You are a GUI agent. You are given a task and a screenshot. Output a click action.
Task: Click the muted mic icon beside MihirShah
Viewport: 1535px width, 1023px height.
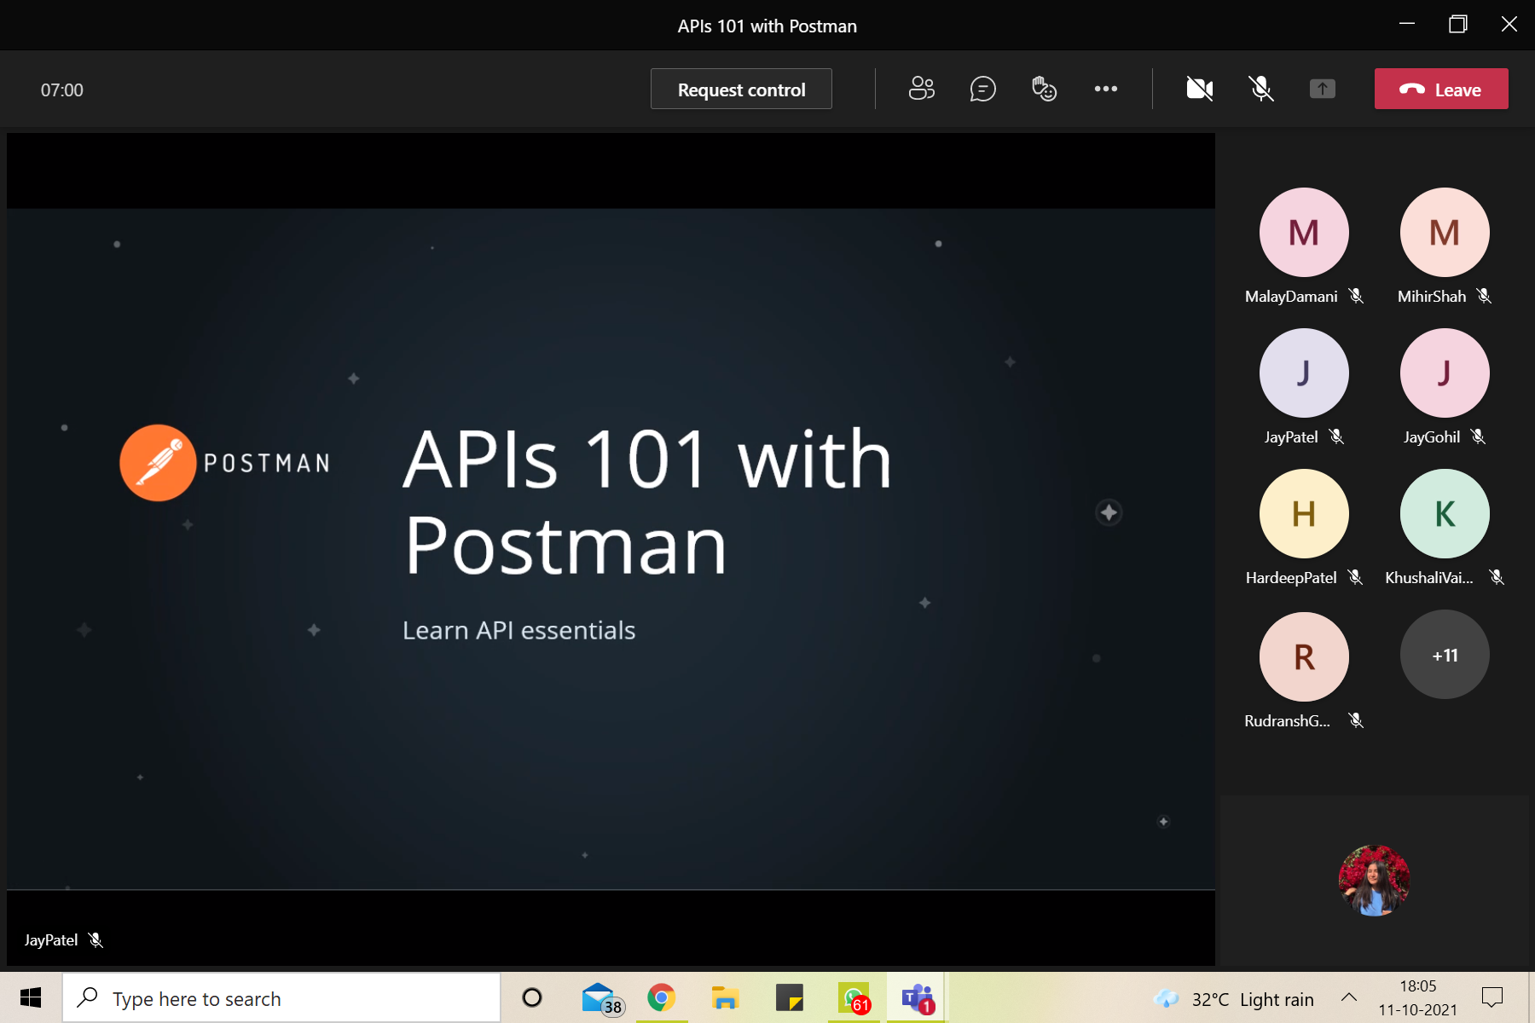[1485, 296]
